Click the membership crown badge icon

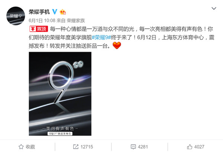[x=63, y=12]
